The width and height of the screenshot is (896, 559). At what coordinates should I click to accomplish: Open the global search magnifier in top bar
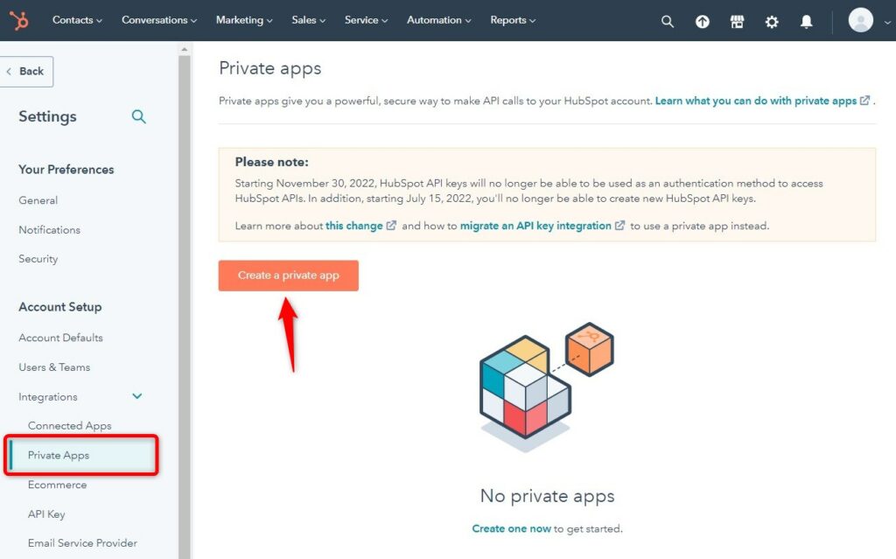tap(667, 22)
